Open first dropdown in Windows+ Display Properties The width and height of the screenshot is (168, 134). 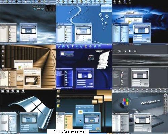[x=139, y=126]
